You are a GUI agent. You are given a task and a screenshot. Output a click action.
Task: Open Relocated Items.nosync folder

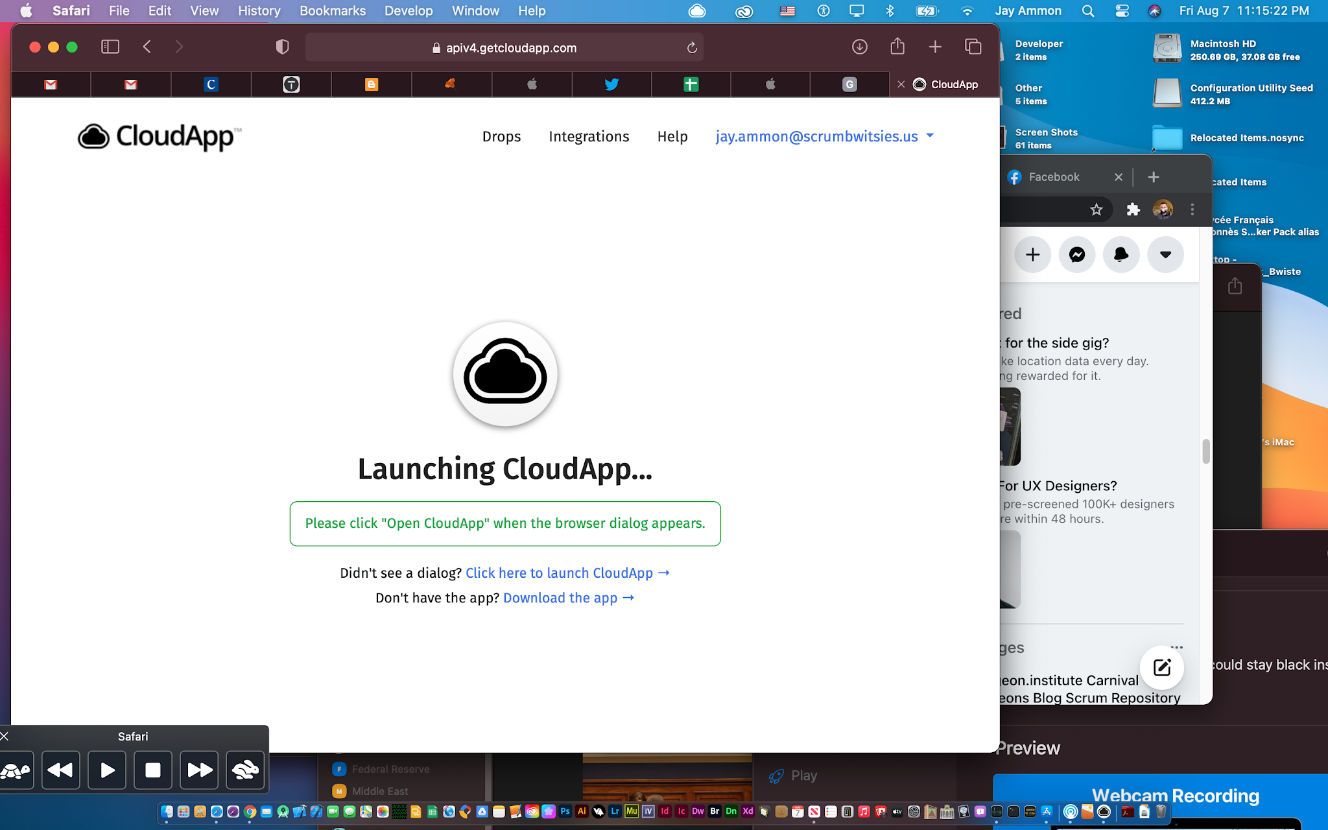(x=1167, y=138)
